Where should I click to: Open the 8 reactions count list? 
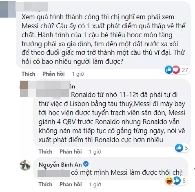pyautogui.click(x=184, y=181)
